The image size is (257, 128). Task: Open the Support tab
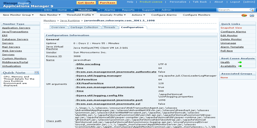(148, 10)
